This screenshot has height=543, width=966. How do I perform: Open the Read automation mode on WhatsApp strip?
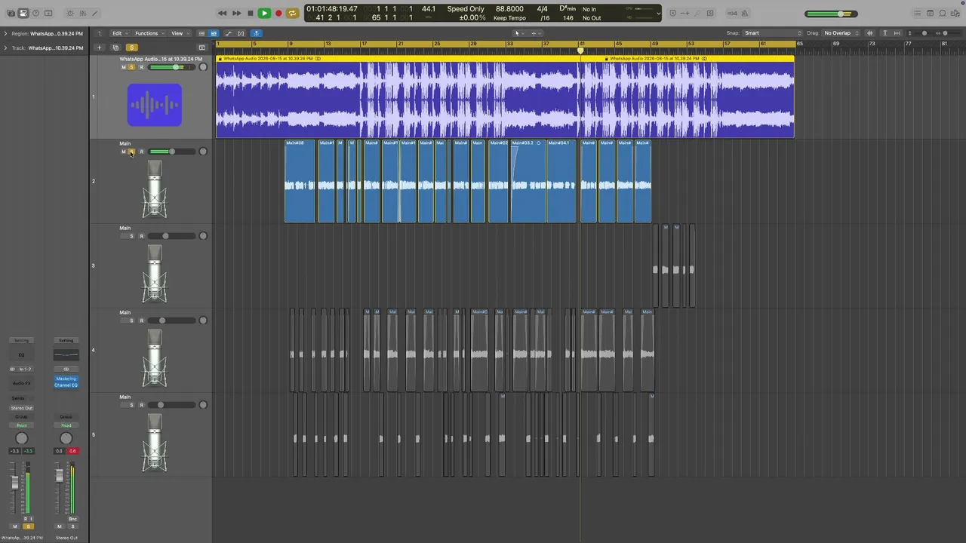pyautogui.click(x=21, y=425)
